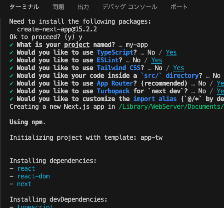
Task: Click No on the Tailwind CSS line
Action: (159, 68)
